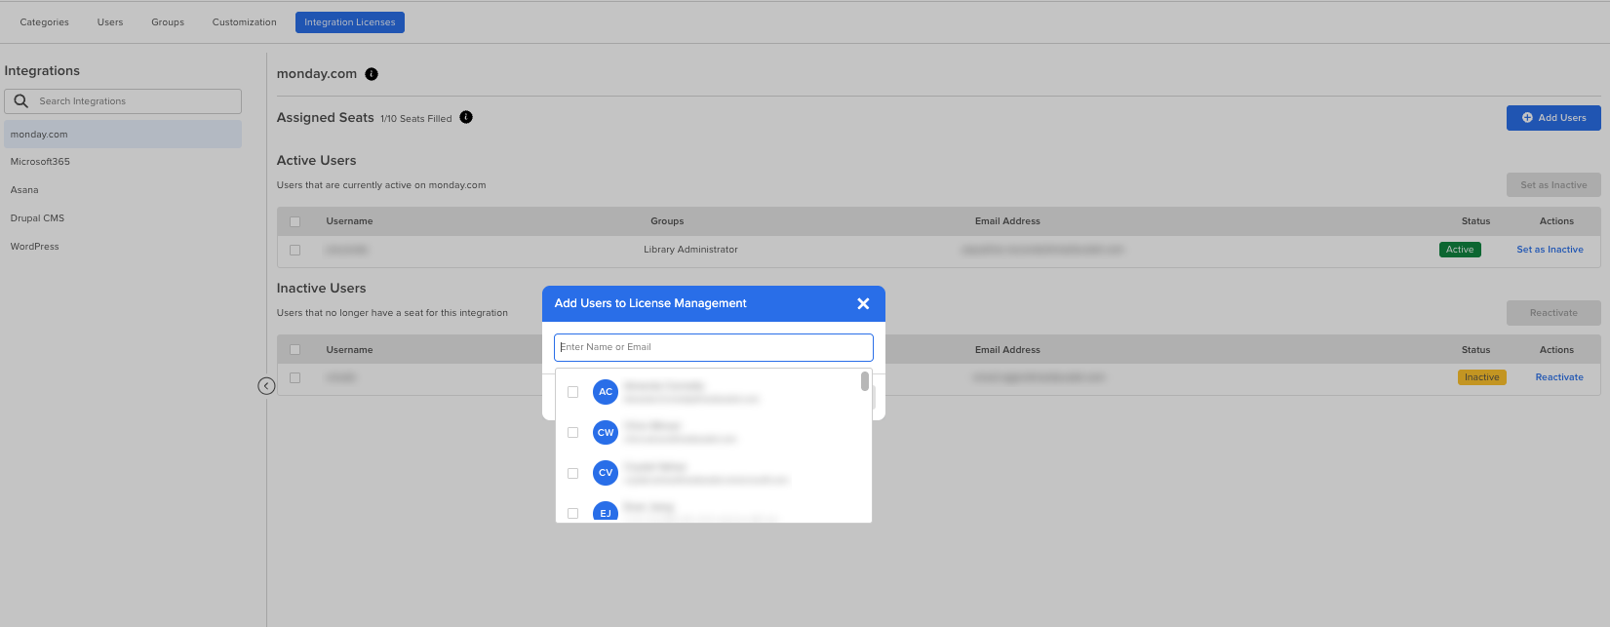Select monday.com in the integrations list

pos(123,135)
